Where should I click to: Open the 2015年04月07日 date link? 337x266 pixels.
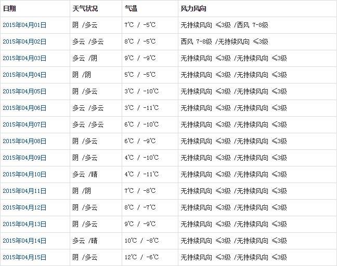24,124
